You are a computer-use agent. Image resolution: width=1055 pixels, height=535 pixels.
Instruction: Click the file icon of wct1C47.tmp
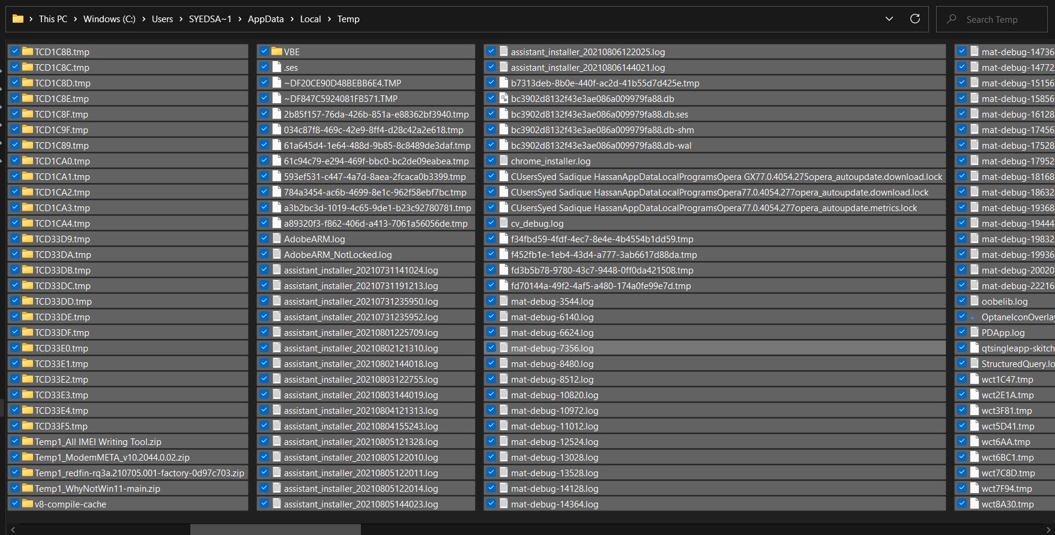975,379
